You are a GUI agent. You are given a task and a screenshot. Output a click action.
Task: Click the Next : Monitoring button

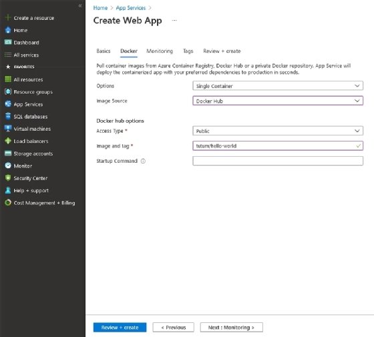[x=231, y=328]
